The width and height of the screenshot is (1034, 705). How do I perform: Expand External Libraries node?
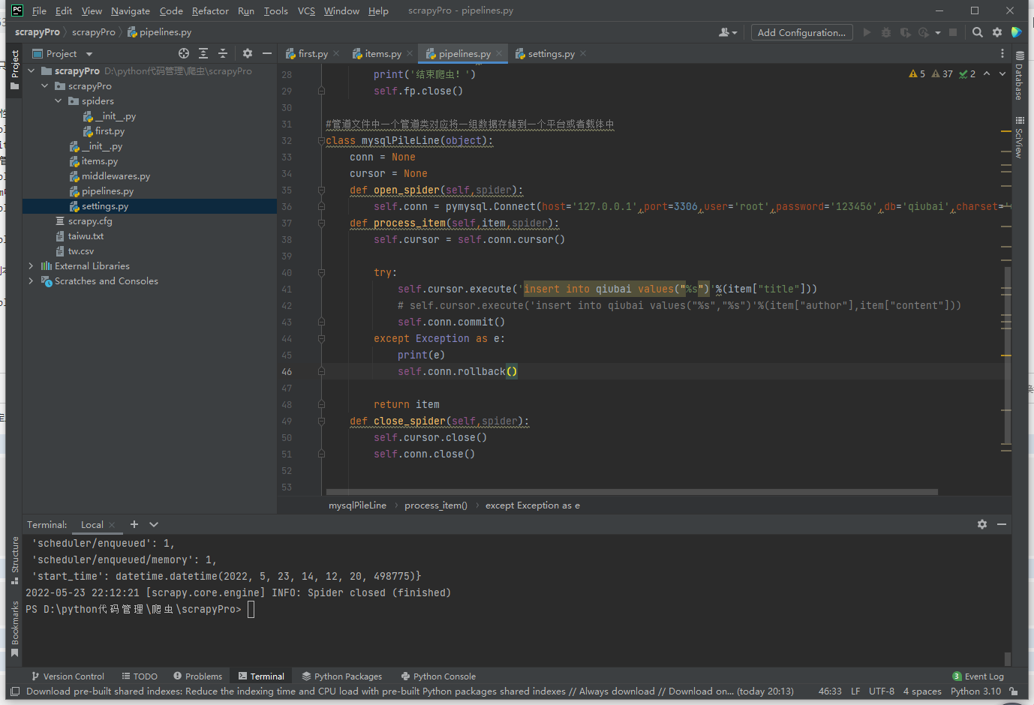31,266
